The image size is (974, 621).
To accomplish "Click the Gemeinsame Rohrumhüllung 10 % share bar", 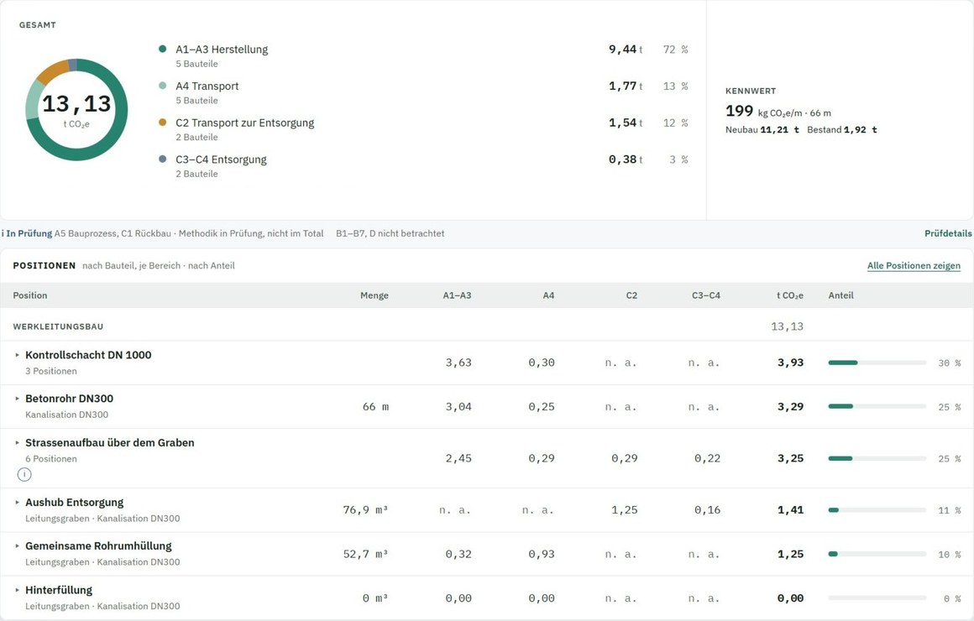I will tap(877, 554).
